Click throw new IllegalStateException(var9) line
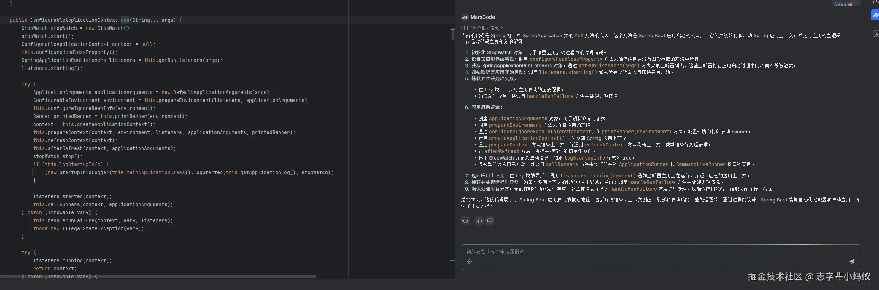 pos(89,229)
